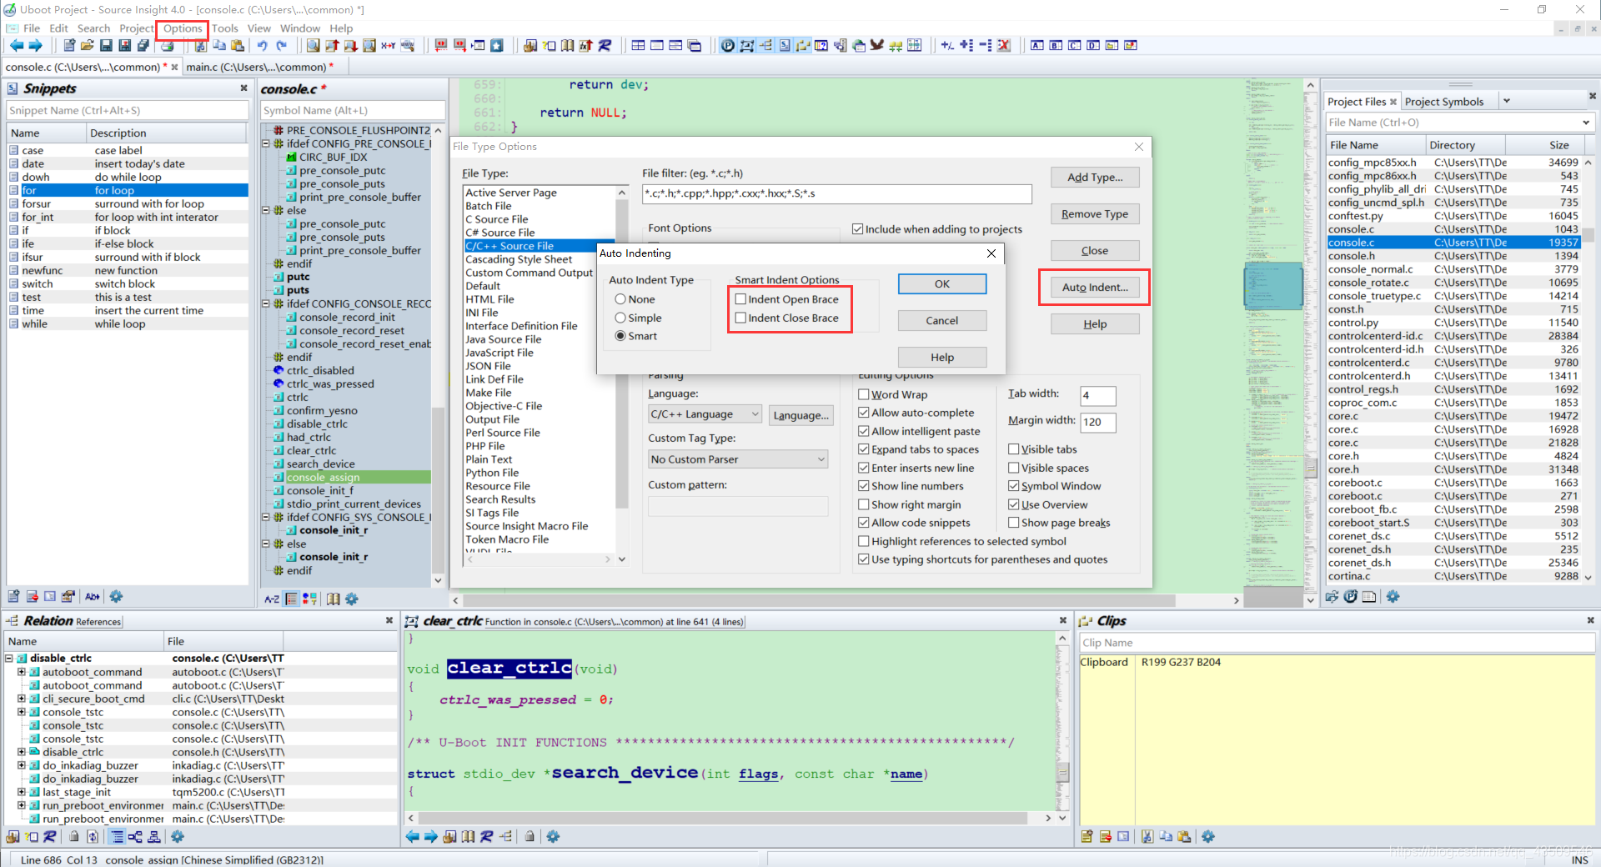Collapse the disable_ctrlc relation node

pyautogui.click(x=10, y=658)
